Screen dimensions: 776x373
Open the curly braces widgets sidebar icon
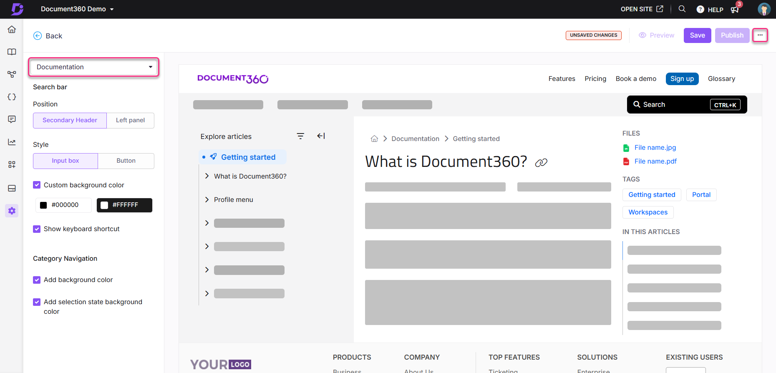click(12, 97)
